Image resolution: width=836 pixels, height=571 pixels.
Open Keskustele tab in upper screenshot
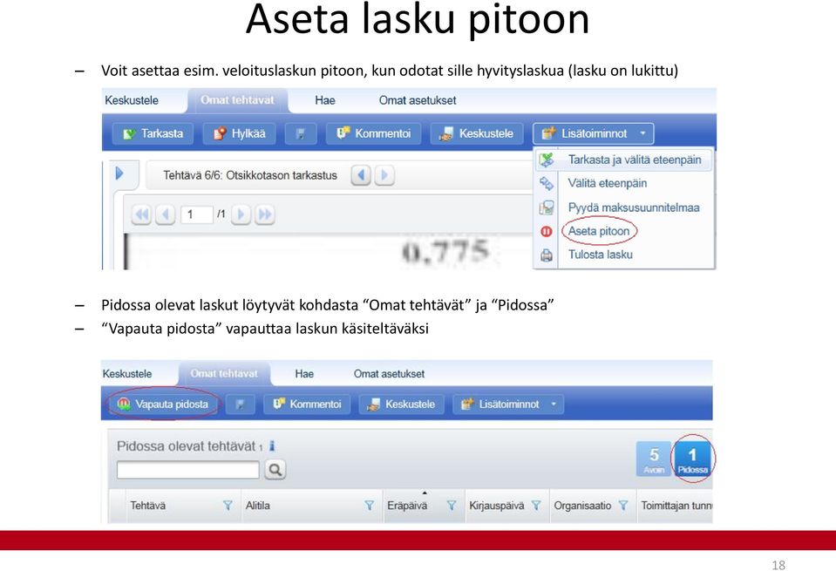[131, 100]
